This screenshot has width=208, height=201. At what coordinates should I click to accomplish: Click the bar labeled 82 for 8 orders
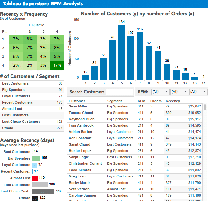149,63
